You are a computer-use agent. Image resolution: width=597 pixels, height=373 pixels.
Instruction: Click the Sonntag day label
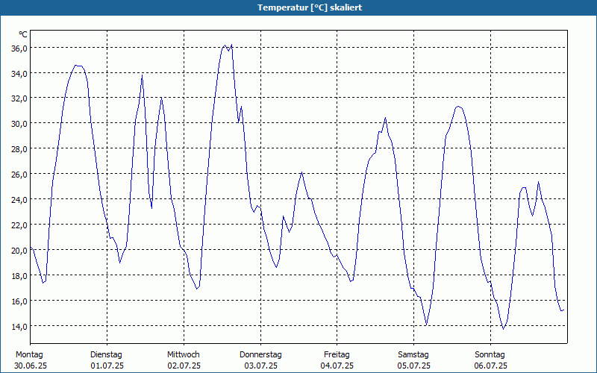(490, 355)
